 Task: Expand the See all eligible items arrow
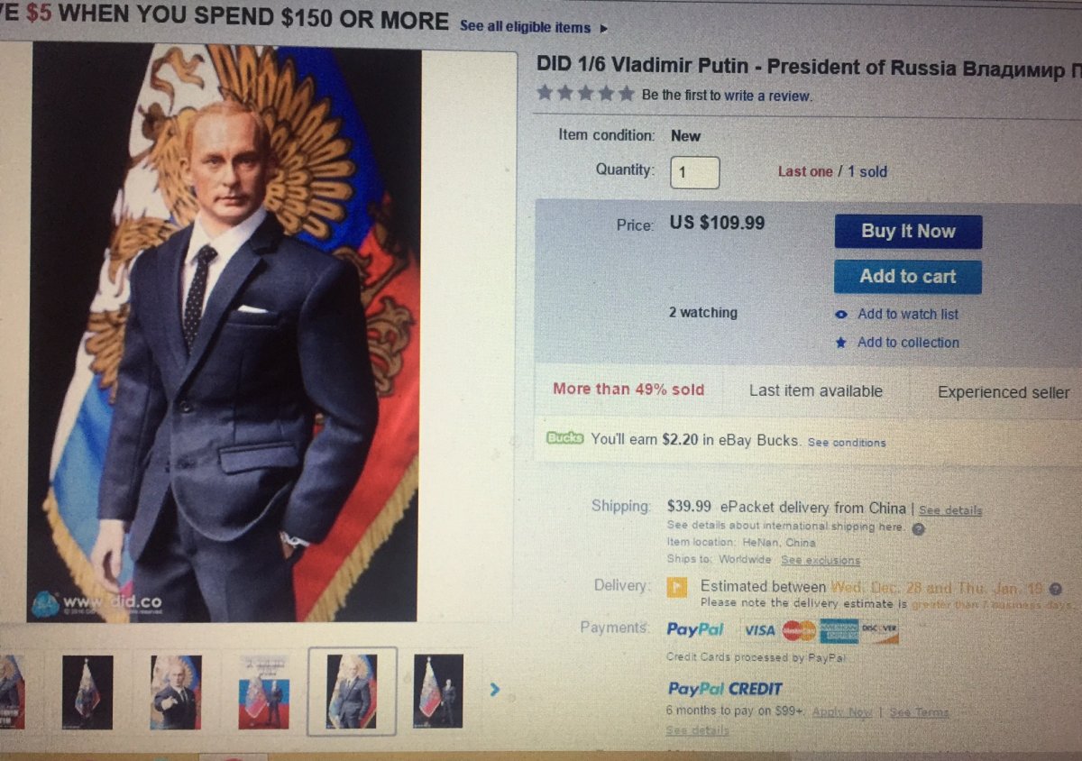(603, 28)
